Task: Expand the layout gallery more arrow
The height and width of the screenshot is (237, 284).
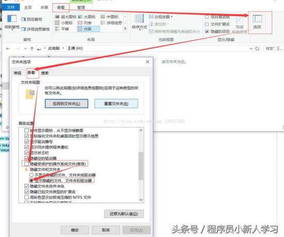Action: click(x=125, y=28)
